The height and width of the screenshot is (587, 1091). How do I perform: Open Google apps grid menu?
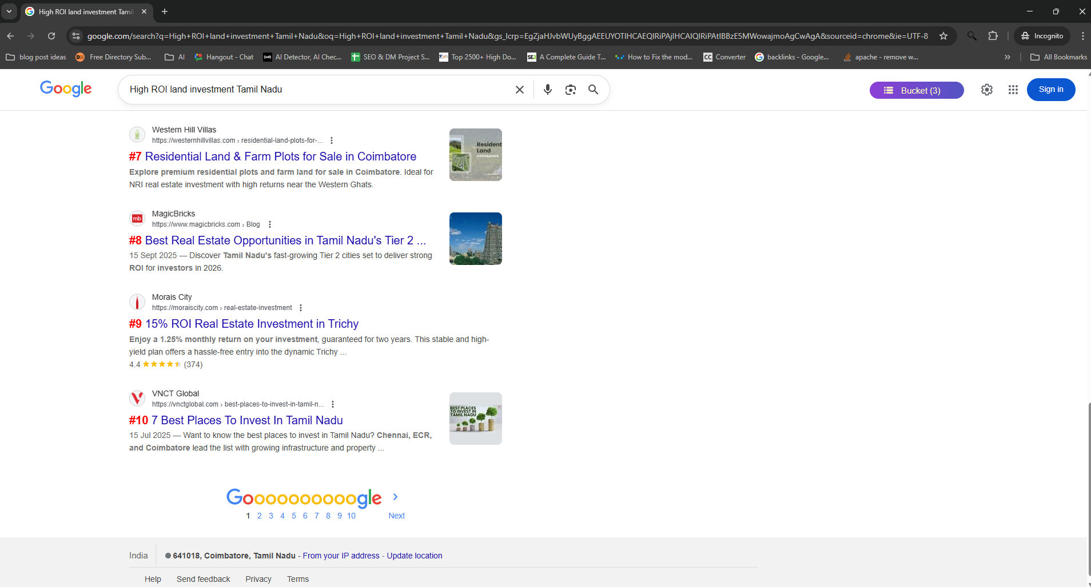pyautogui.click(x=1013, y=90)
